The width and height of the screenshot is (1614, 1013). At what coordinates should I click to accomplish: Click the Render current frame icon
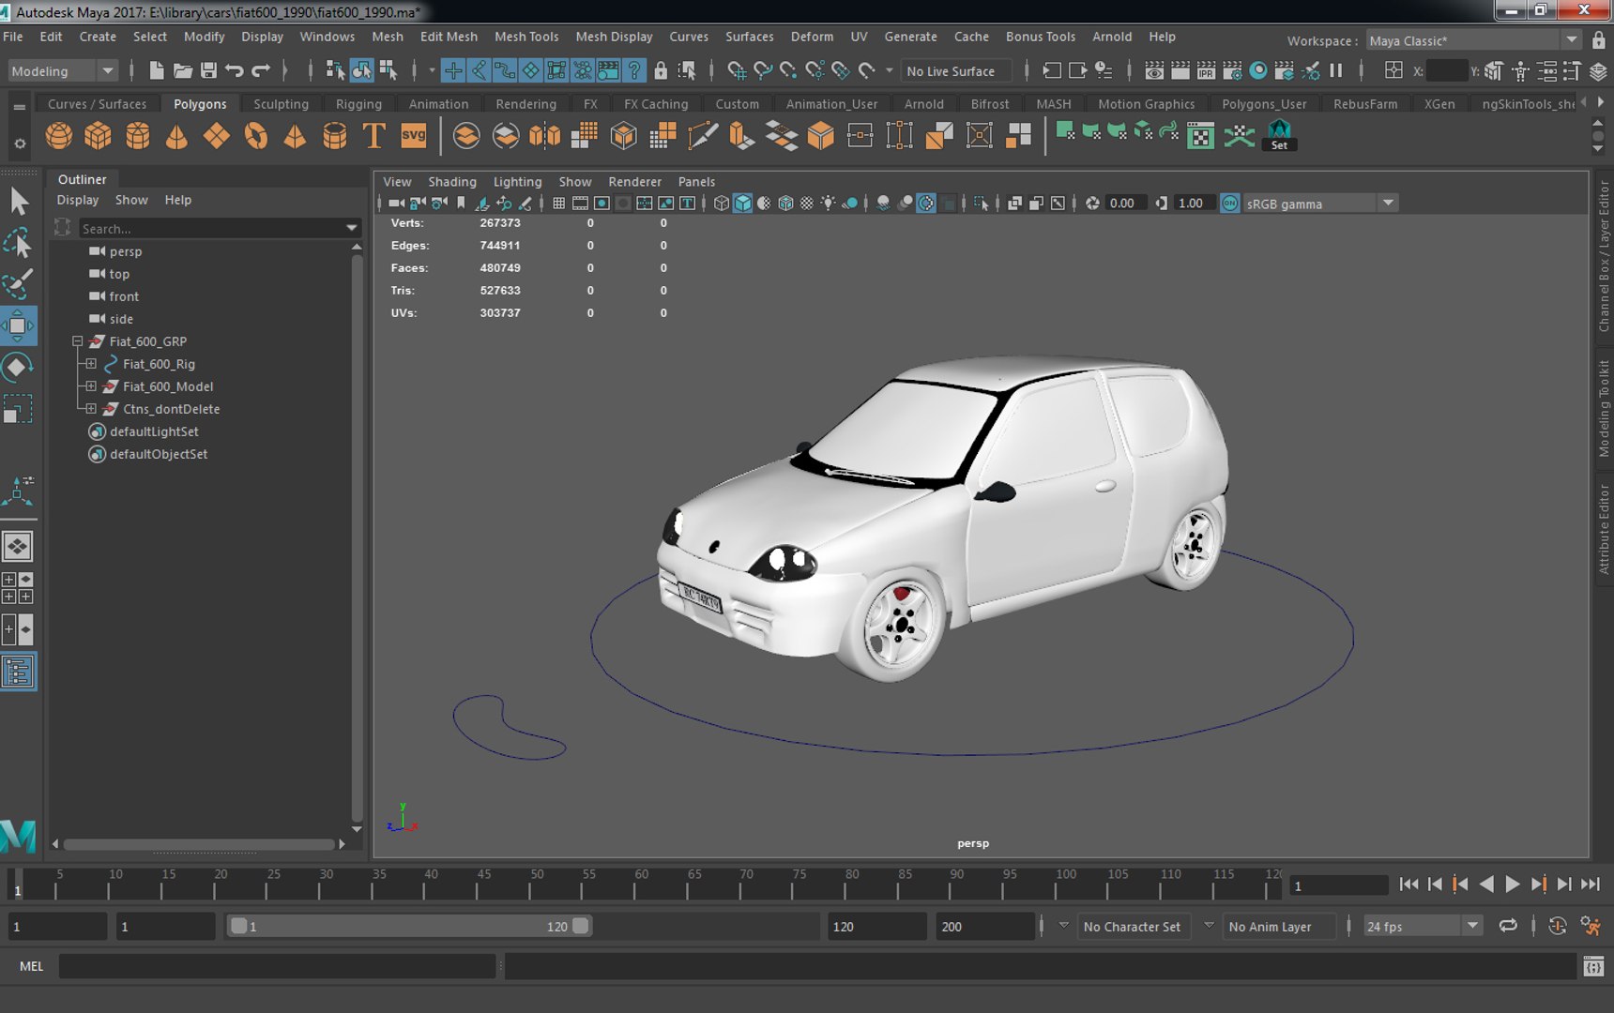tap(1180, 70)
